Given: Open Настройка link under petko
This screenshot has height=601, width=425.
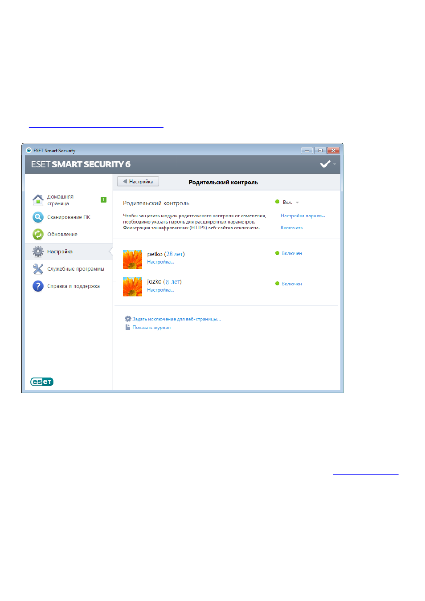Looking at the screenshot, I should [161, 262].
